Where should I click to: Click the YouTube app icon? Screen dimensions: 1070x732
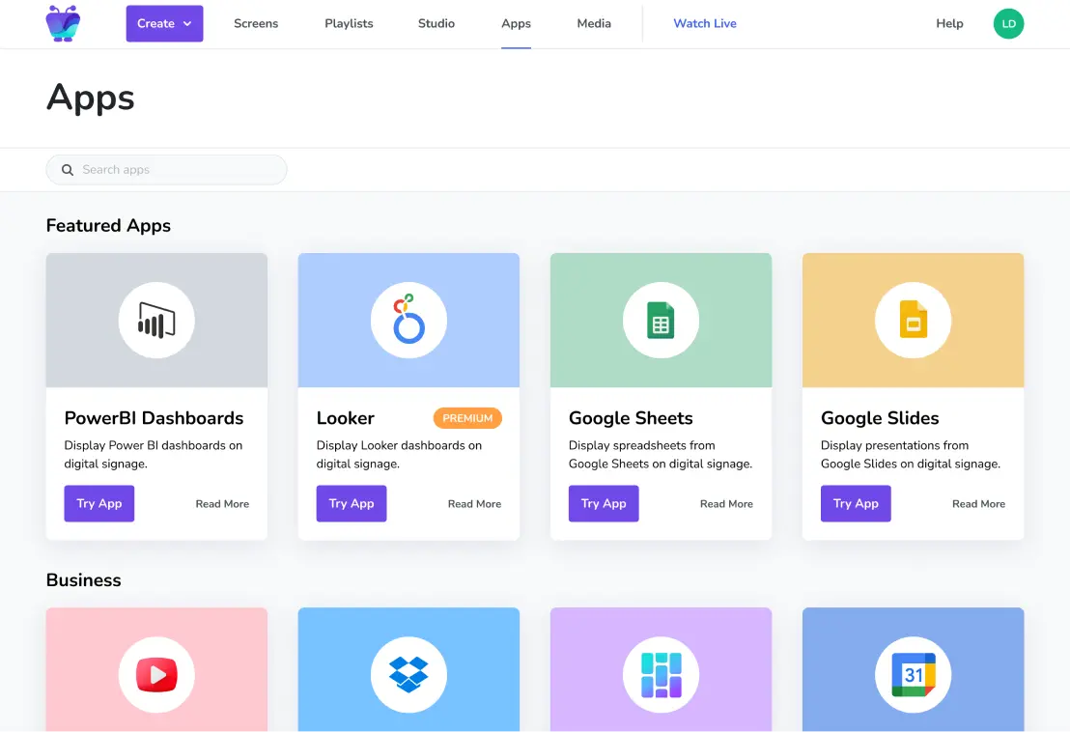point(156,675)
